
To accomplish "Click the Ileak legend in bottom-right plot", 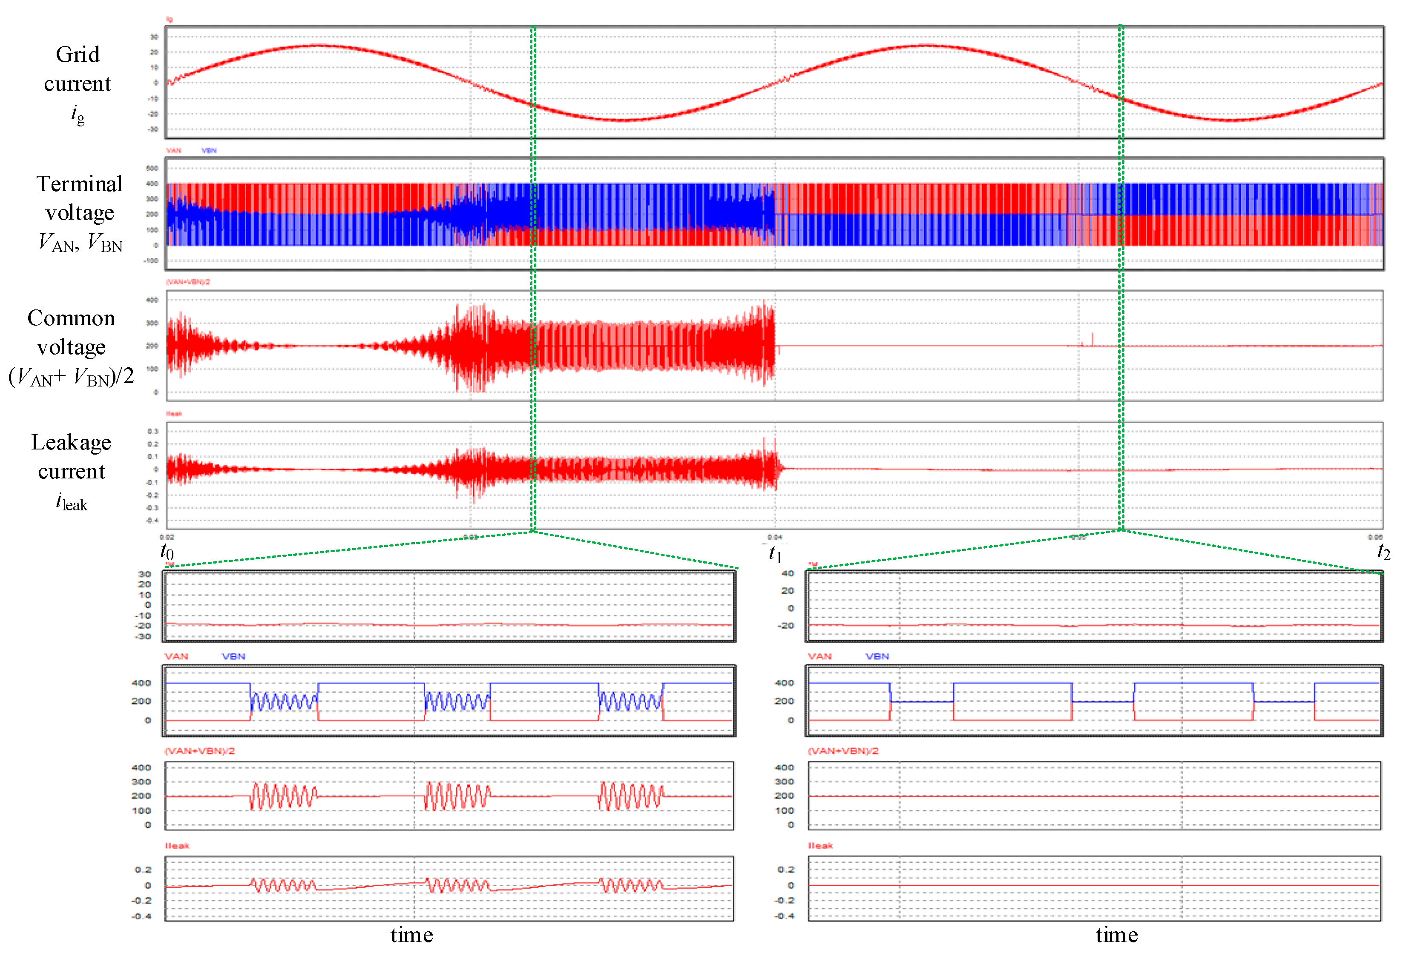I will pos(820,846).
